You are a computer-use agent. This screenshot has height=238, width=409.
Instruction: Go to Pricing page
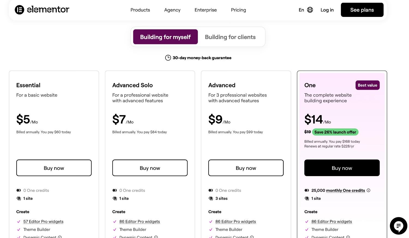238,10
